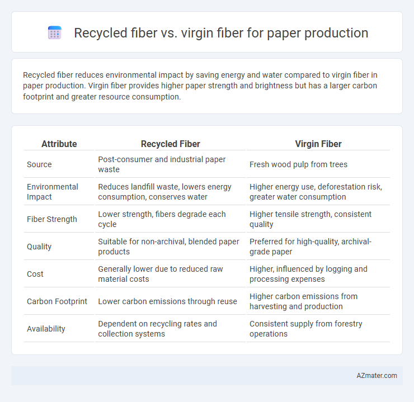Click 'Preferred for high-quality, archival-grade paper' cell
The width and height of the screenshot is (414, 402).
click(318, 247)
